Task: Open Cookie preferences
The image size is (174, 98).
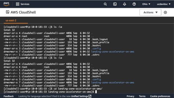Action: click(160, 96)
